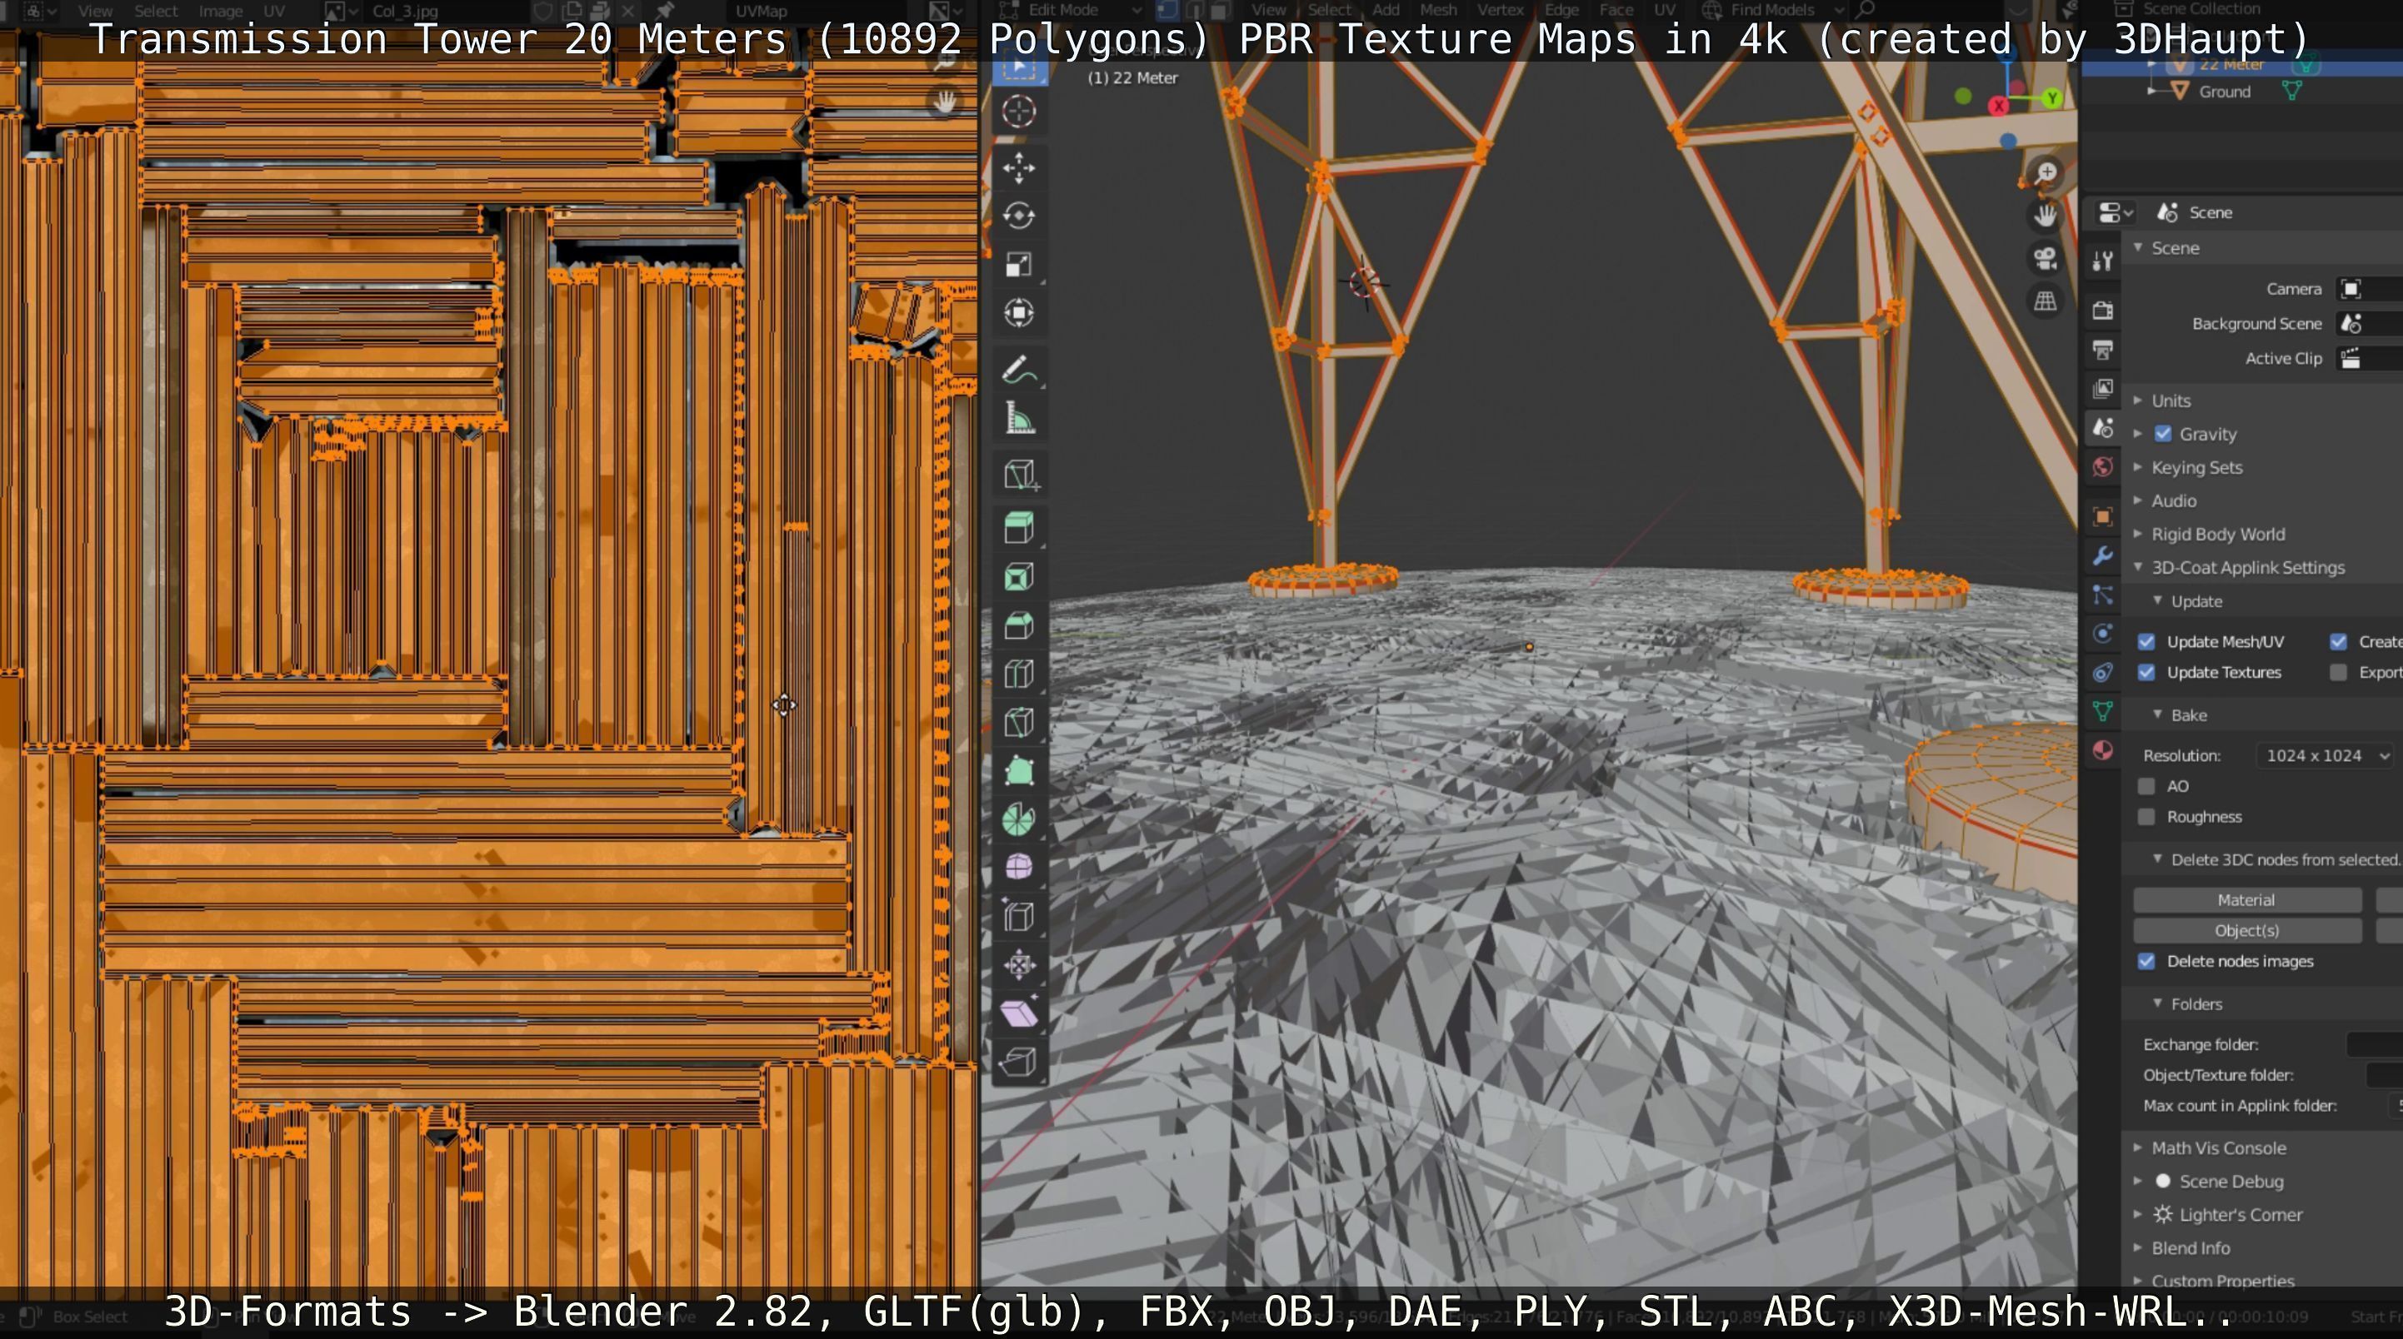
Task: Activate the Poly Build tool
Action: [1019, 771]
